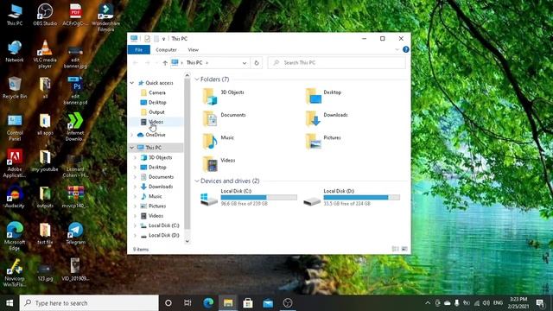
Task: Select Local Disk (D:) in navigation tree
Action: coord(163,235)
